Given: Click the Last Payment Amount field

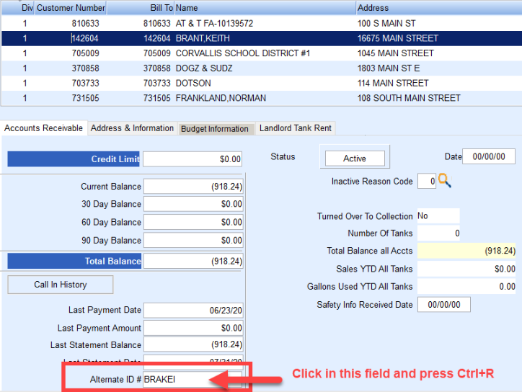Looking at the screenshot, I should pyautogui.click(x=193, y=328).
